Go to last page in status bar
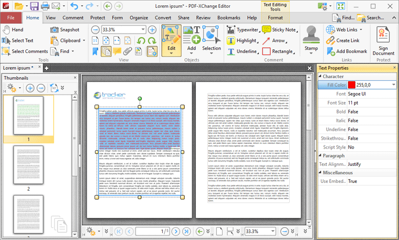 click(x=186, y=232)
